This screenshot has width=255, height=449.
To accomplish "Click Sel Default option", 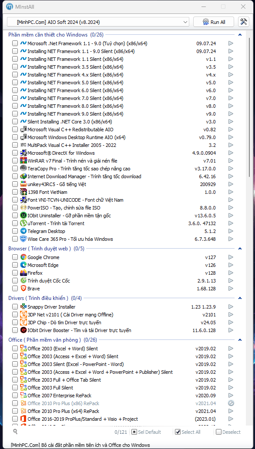I will click(146, 432).
